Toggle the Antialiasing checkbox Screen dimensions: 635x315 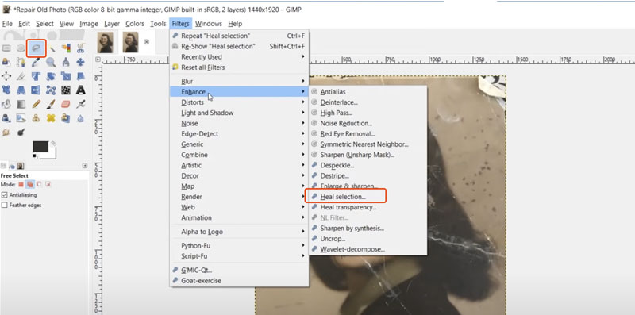[x=5, y=195]
